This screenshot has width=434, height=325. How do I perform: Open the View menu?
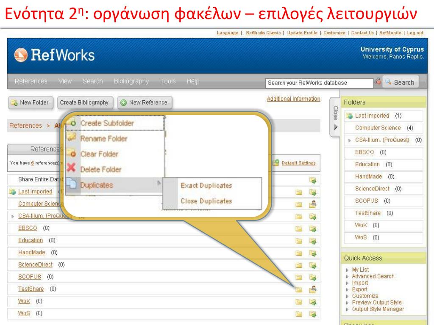pos(65,81)
